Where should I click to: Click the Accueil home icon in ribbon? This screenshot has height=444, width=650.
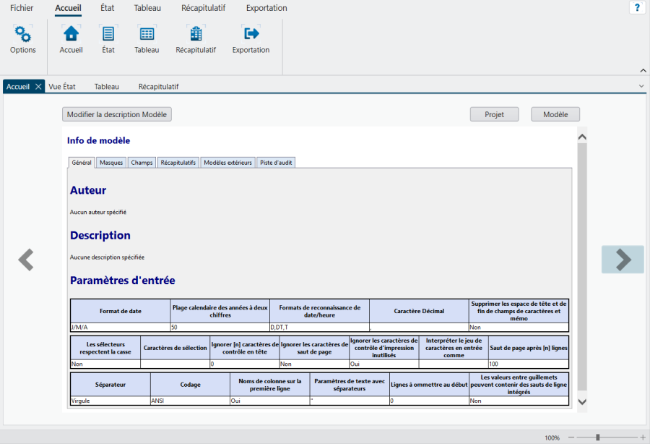pos(71,34)
